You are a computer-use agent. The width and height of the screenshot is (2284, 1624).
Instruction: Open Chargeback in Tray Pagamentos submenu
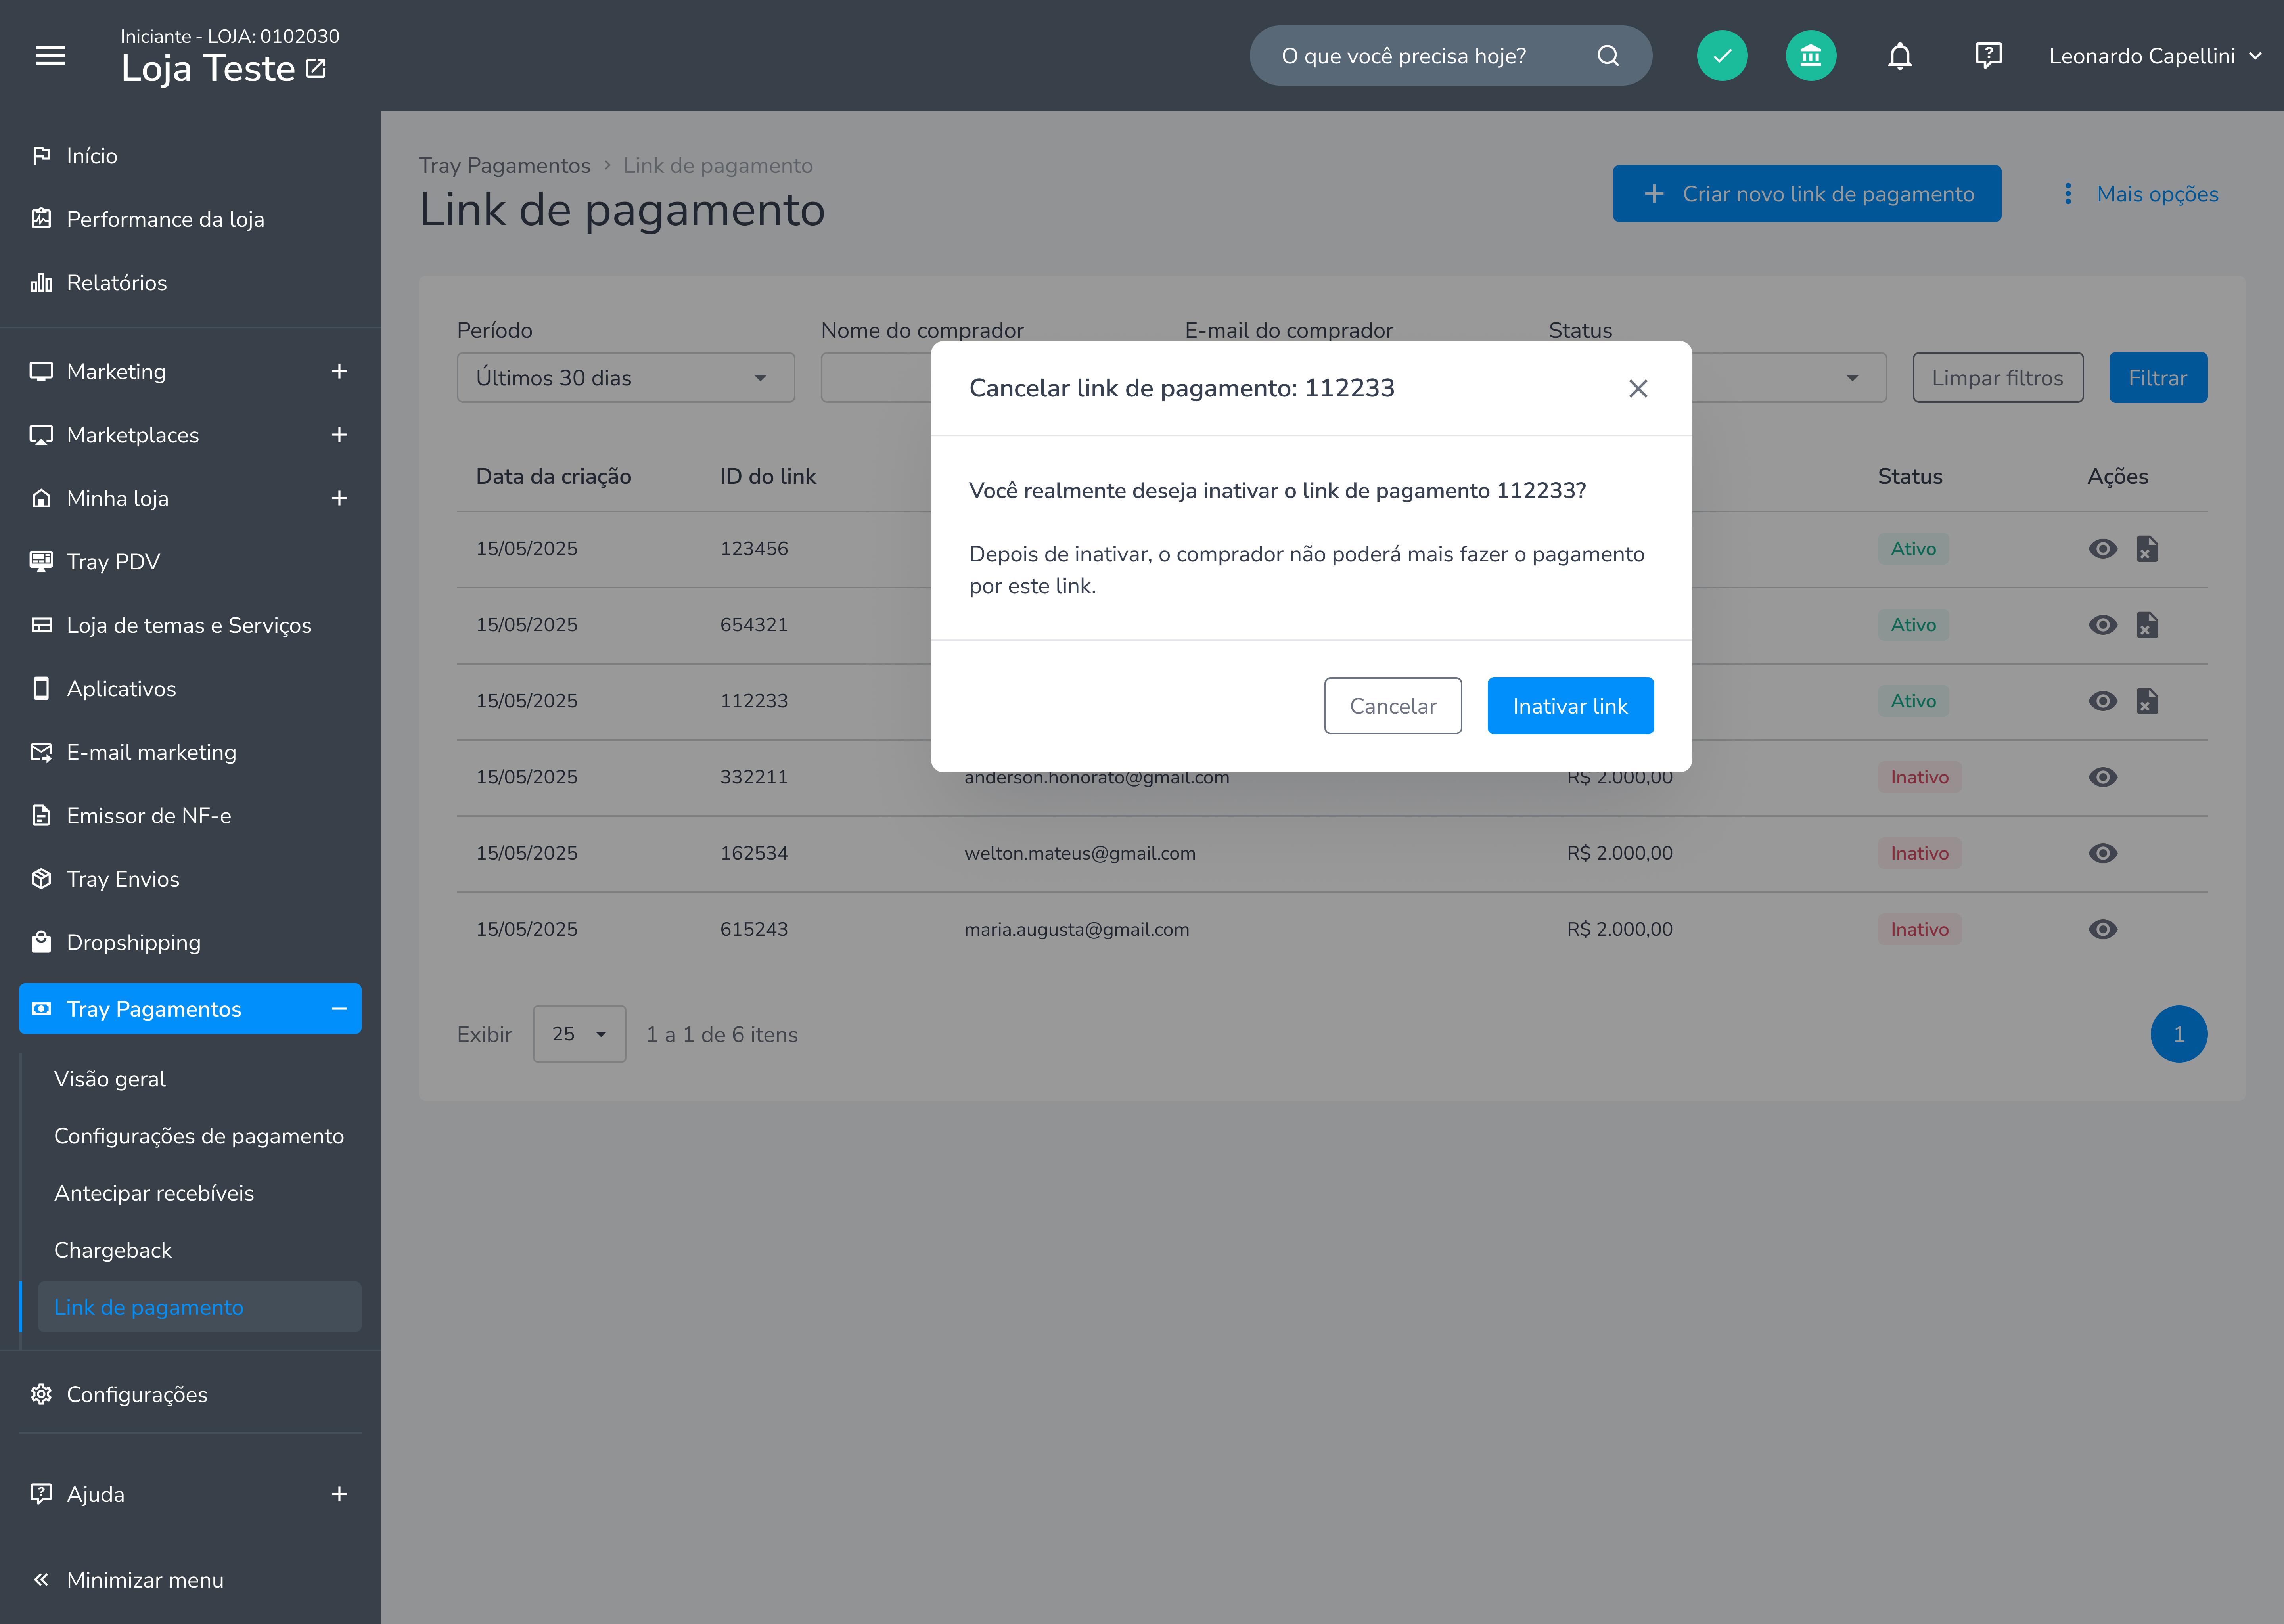pos(113,1250)
